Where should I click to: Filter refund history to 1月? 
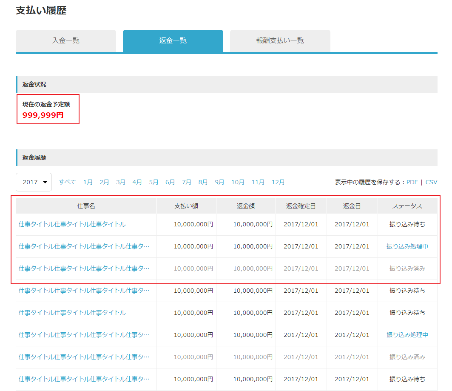tap(88, 182)
